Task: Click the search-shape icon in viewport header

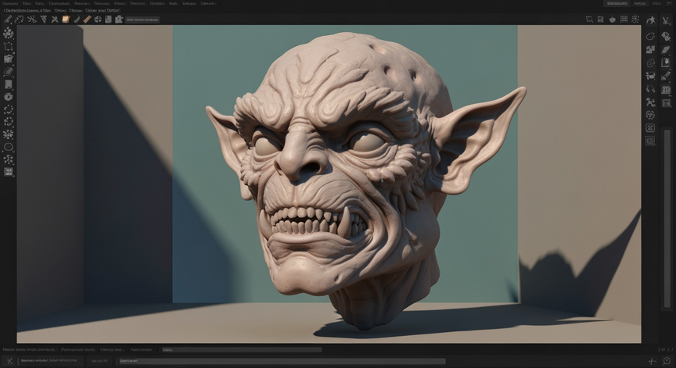Action: pyautogui.click(x=589, y=20)
